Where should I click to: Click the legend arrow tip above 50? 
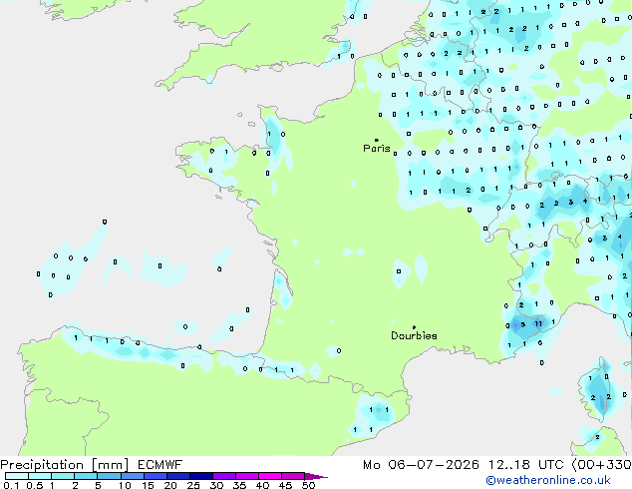[x=316, y=476]
